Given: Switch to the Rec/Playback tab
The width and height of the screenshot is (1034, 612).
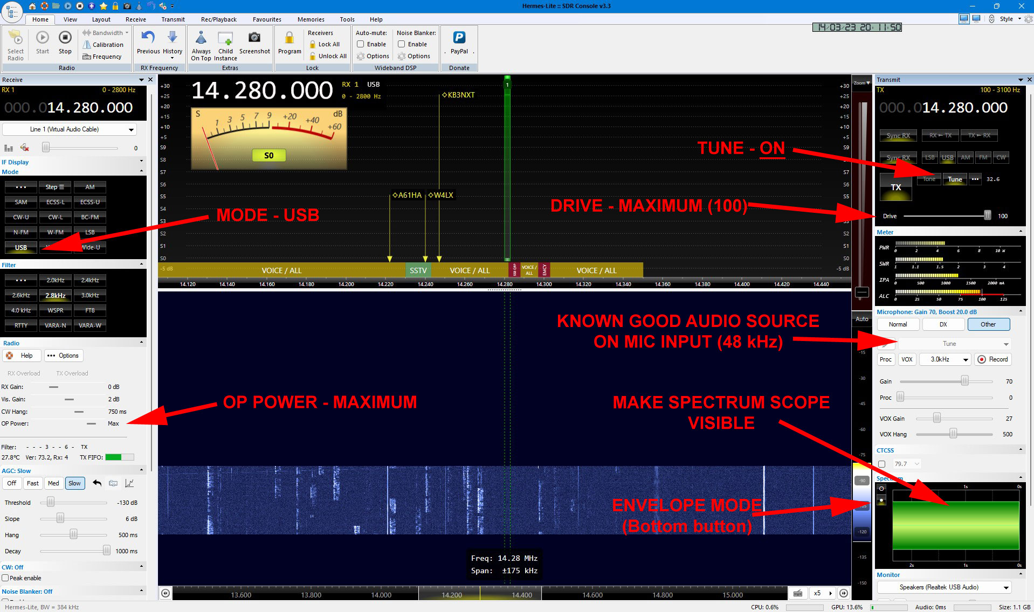Looking at the screenshot, I should (218, 19).
